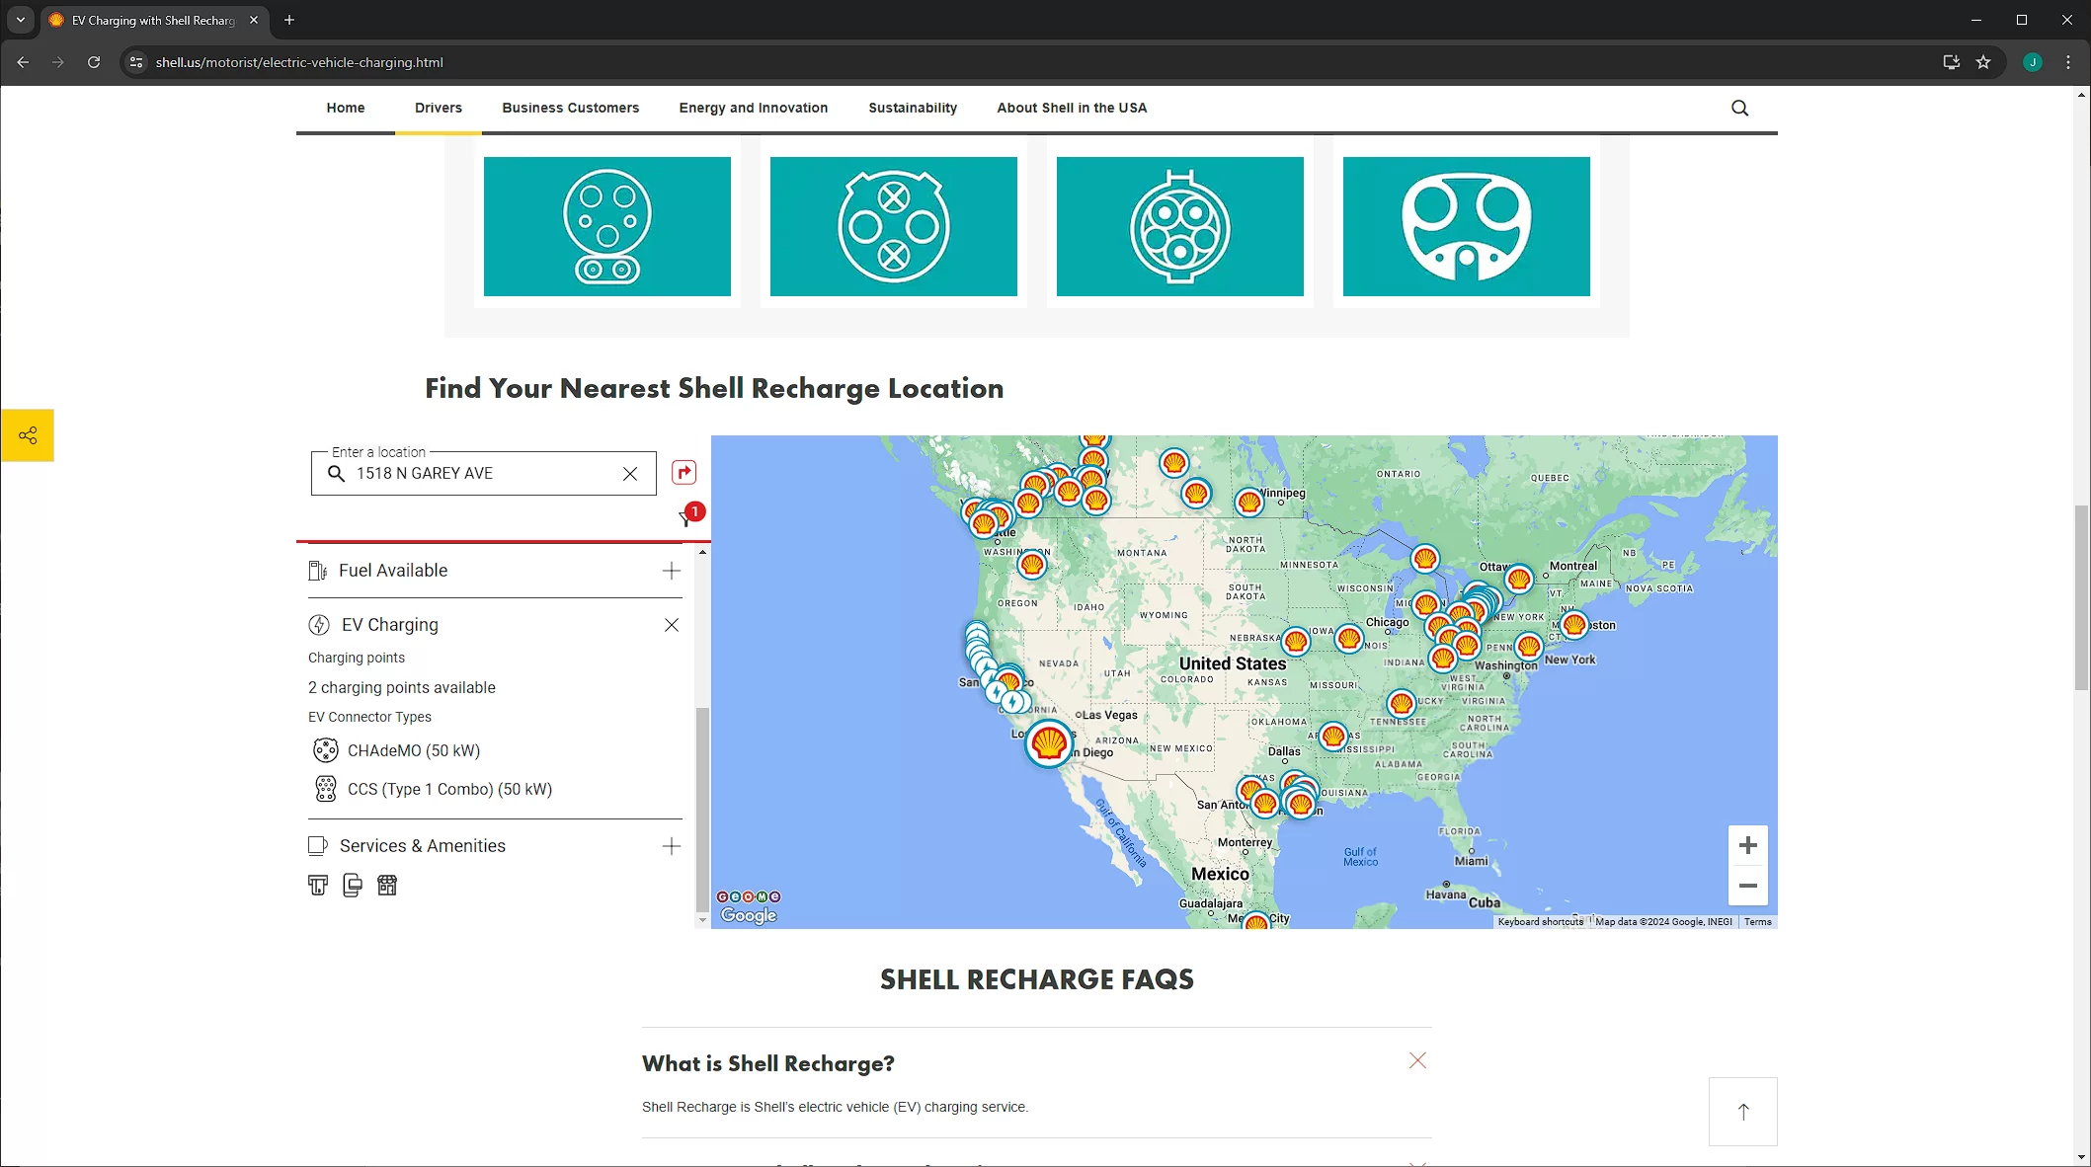
Task: Click the Shell marker near Mexico City
Action: click(x=1256, y=922)
